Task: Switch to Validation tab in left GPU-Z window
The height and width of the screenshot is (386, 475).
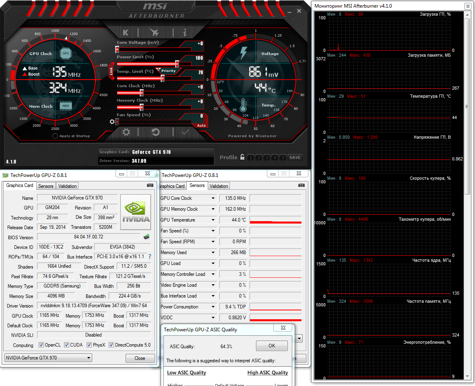Action: click(67, 186)
